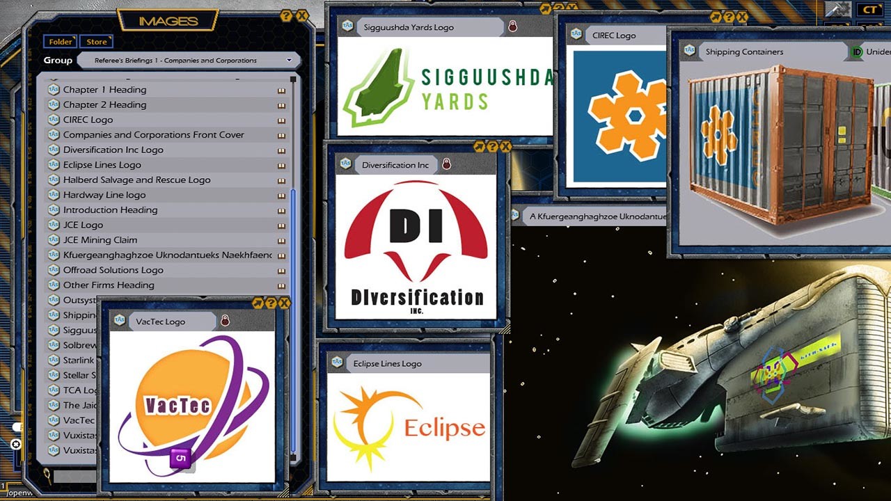Viewport: 891px width, 501px height.
Task: Click the share arrow on the Diversification Inc window
Action: pos(479,148)
